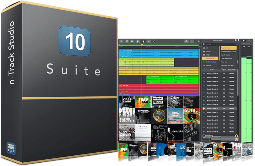The width and height of the screenshot is (255, 166).
Task: Click the Loop browser help icon
Action: point(236,40)
